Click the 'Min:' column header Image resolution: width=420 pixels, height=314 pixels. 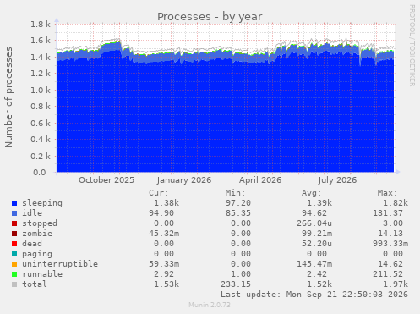[x=235, y=193]
